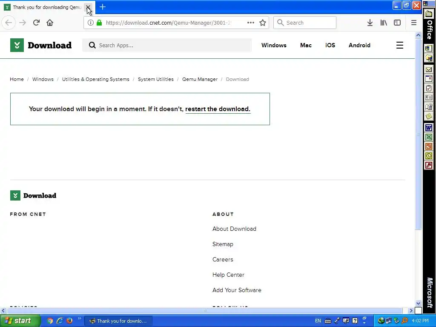Go to Windows breadcrumb link
Image resolution: width=436 pixels, height=327 pixels.
(43, 79)
